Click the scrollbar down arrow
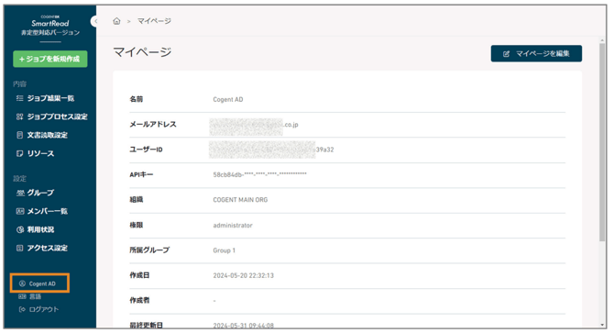614x333 pixels. [602, 325]
